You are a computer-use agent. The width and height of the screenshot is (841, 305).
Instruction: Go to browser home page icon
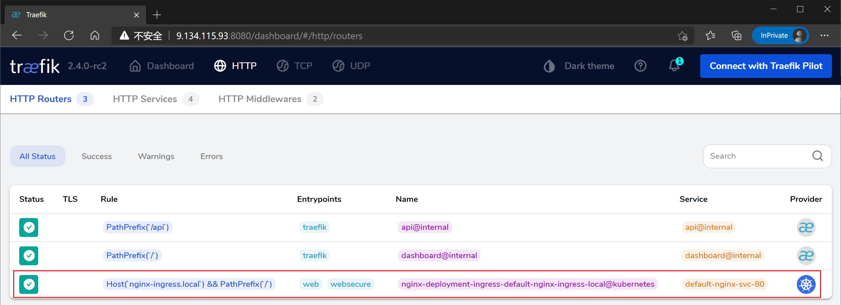coord(95,35)
